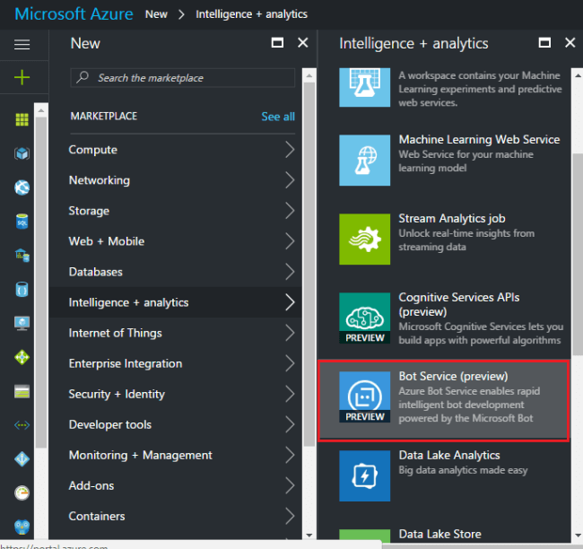
Task: Expand the Networking category chevron
Action: [290, 180]
